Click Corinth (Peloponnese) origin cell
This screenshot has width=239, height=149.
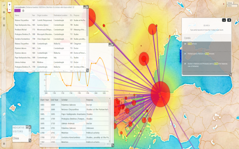[x=45, y=20]
